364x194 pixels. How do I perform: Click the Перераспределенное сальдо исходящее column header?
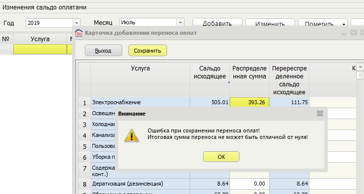(x=289, y=80)
